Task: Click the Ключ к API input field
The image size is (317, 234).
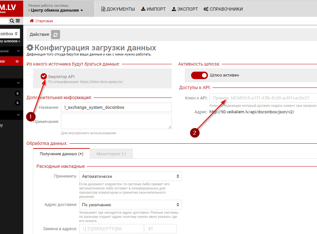Action: pyautogui.click(x=263, y=98)
